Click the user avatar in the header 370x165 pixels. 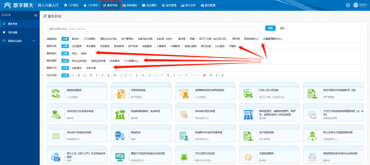click(x=356, y=5)
